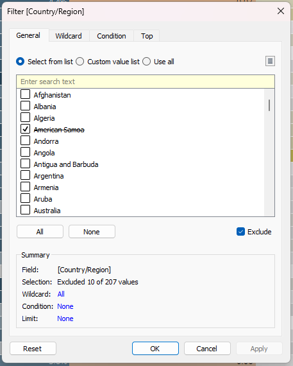Select the "Antigua and Barbuda" label
This screenshot has height=366, width=293.
[66, 164]
